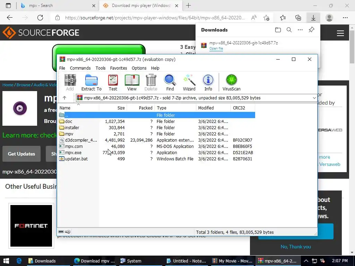Open SourceForge hamburger menu

click(x=340, y=33)
